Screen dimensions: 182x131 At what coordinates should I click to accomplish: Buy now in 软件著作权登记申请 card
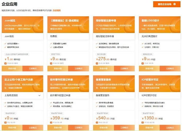[x=78, y=128]
